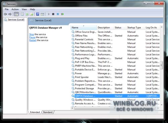The height and width of the screenshot is (123, 168).
Task: Sort by the Name column header
Action: (84, 27)
